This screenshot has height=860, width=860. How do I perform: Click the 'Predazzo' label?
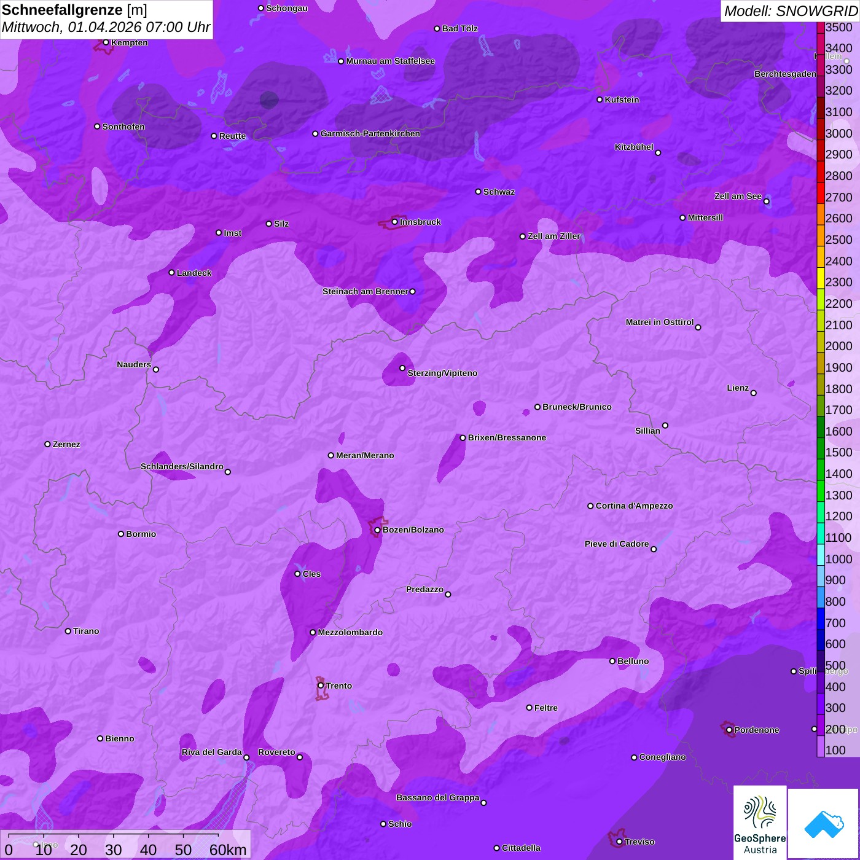click(x=424, y=589)
